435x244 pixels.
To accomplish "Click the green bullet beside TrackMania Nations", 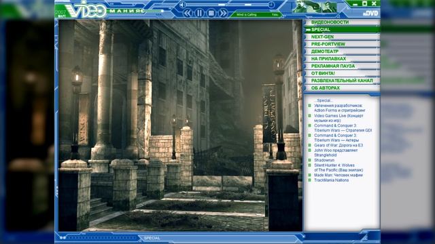I will click(x=310, y=180).
